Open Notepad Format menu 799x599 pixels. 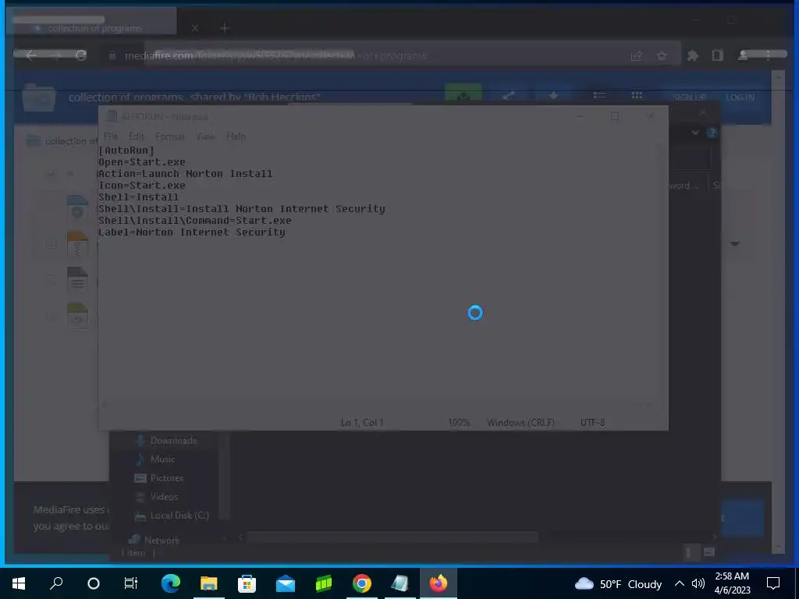[x=169, y=136]
